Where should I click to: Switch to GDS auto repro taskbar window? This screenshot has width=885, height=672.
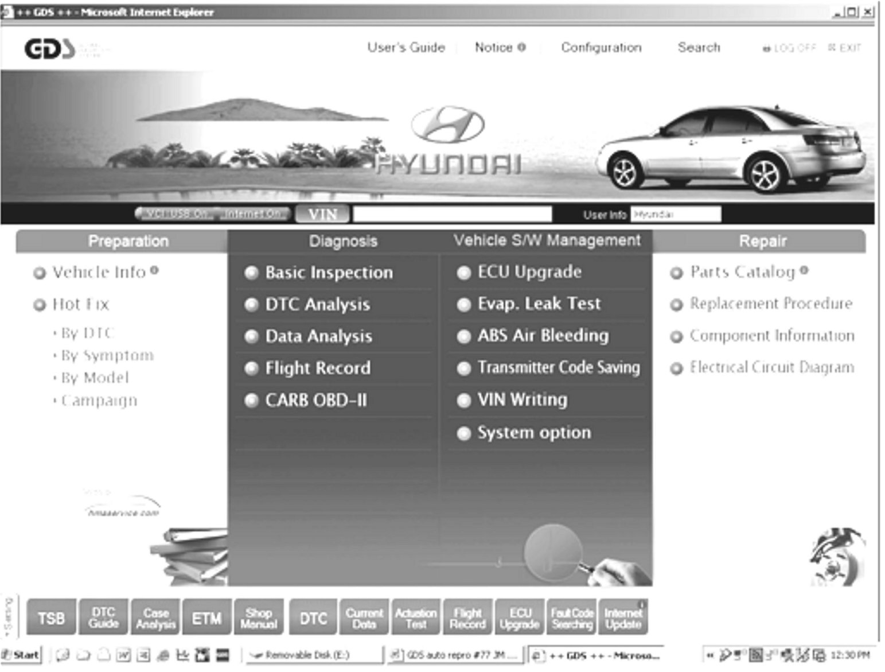tap(455, 655)
